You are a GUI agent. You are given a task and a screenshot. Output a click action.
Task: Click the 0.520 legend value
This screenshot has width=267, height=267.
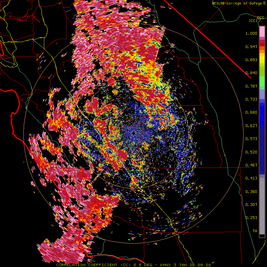251,152
